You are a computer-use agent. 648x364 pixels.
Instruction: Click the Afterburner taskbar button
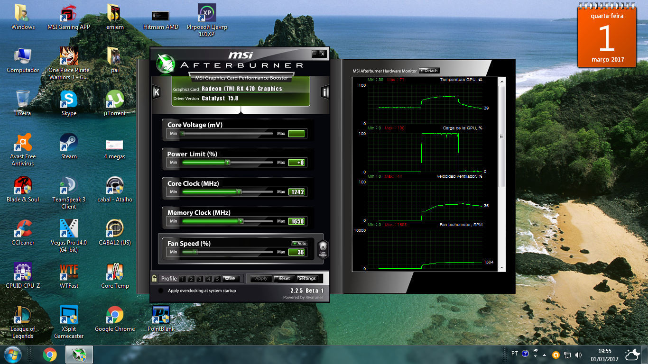(79, 355)
